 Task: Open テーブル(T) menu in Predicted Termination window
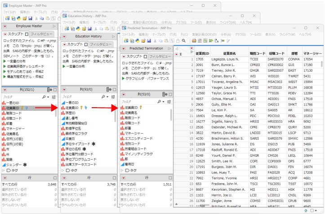coord(159,35)
